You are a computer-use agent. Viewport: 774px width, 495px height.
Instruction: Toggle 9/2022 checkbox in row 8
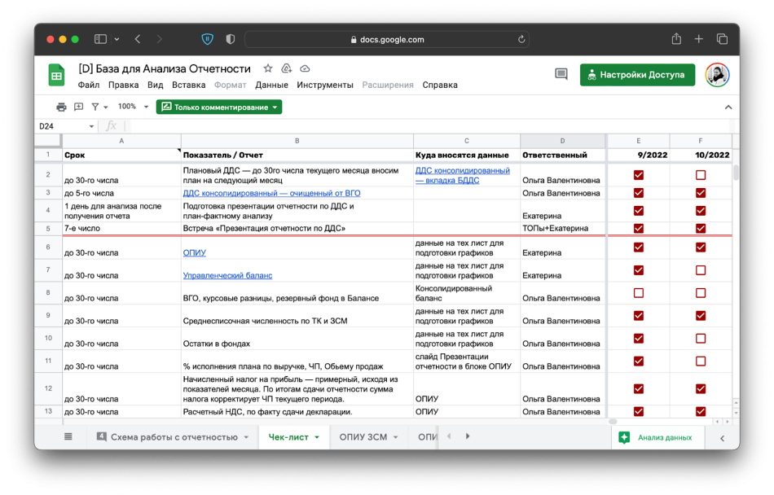click(639, 293)
